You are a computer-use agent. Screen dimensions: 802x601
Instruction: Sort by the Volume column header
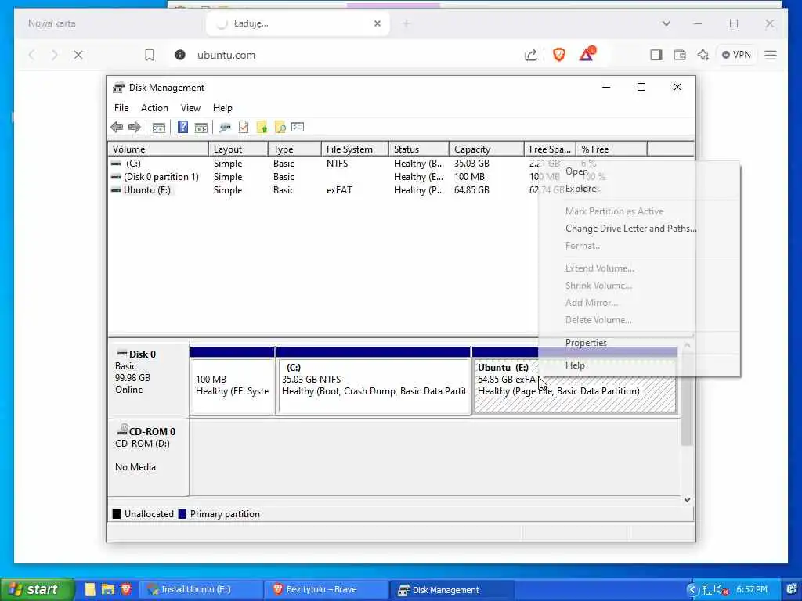click(158, 149)
